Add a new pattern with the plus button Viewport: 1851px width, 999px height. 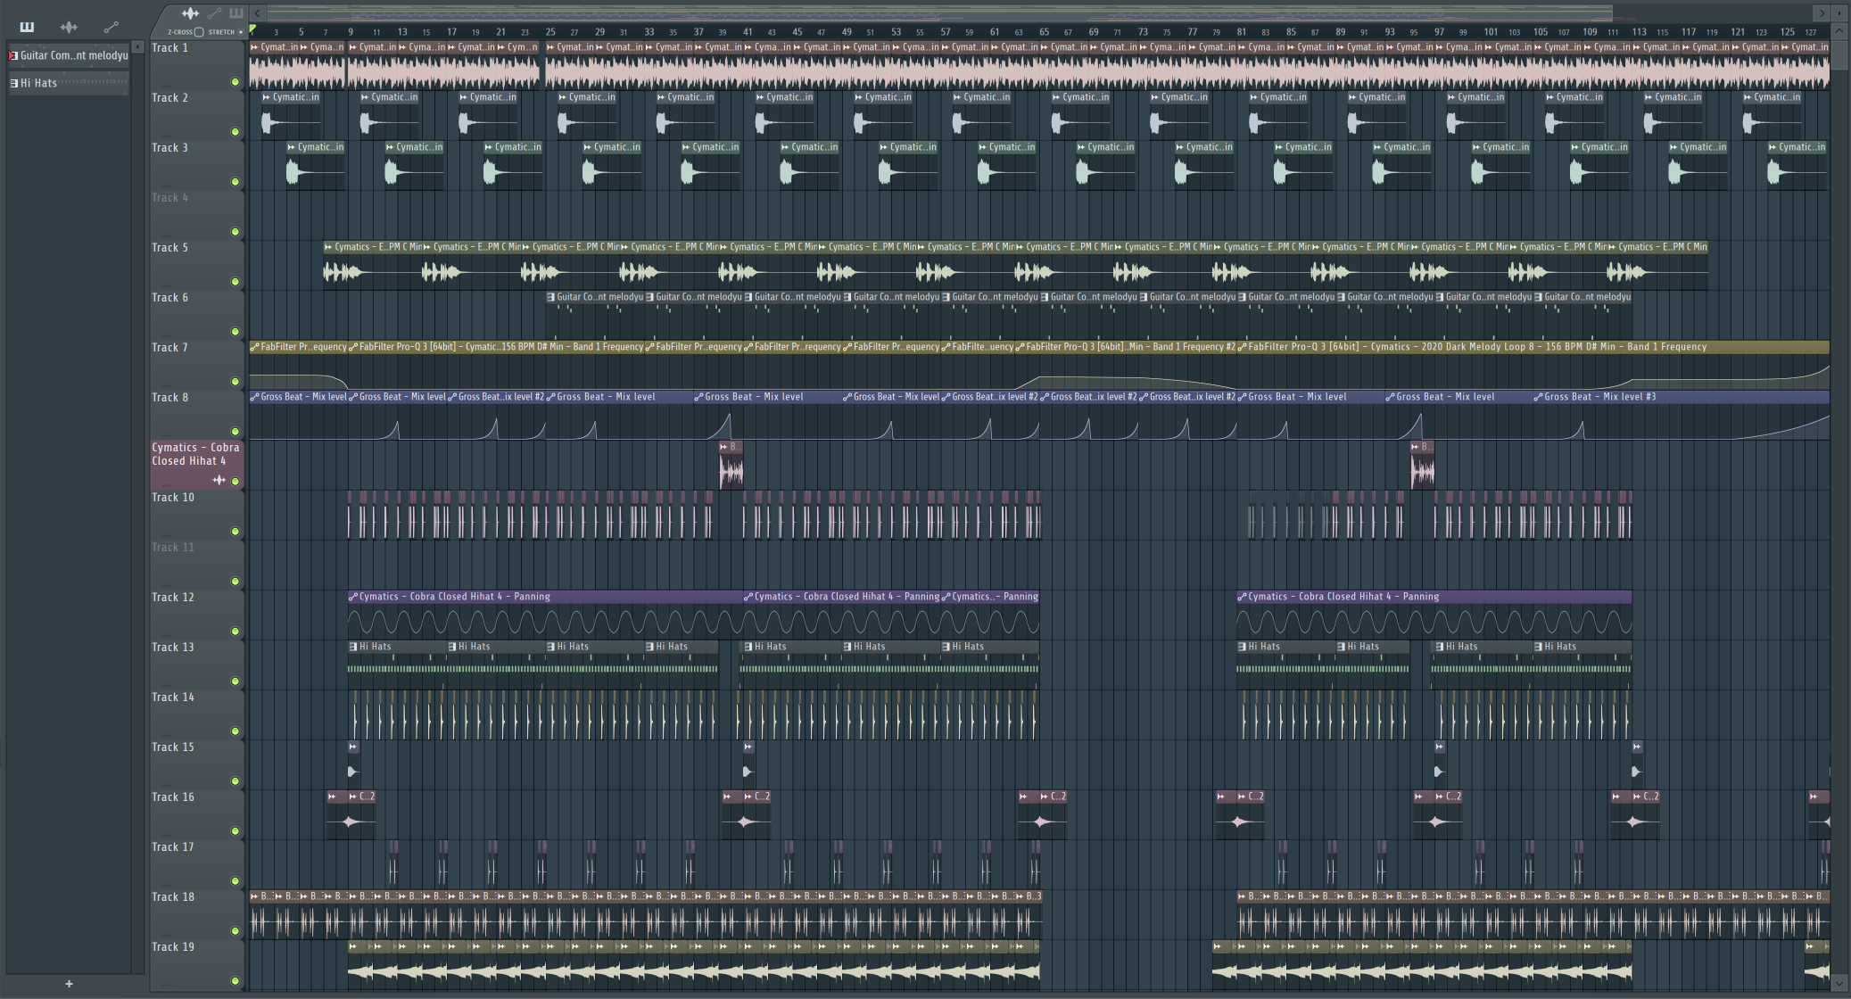point(69,984)
